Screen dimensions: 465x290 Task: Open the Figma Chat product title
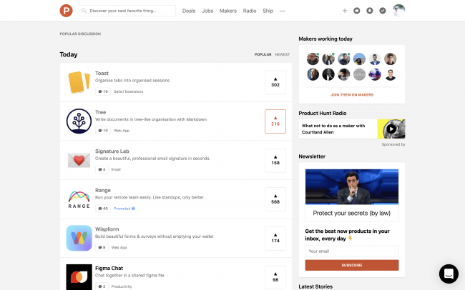[x=109, y=268]
